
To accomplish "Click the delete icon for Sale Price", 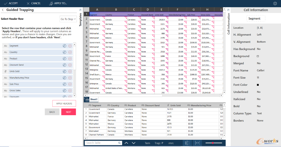I will (70, 84).
